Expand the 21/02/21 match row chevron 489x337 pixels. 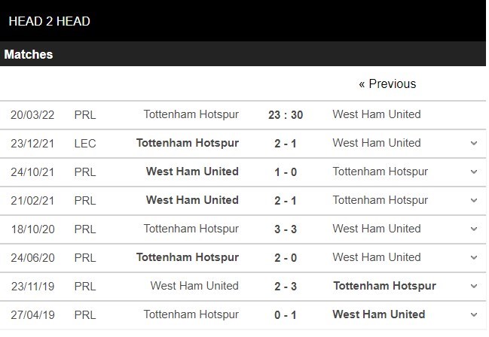click(474, 201)
